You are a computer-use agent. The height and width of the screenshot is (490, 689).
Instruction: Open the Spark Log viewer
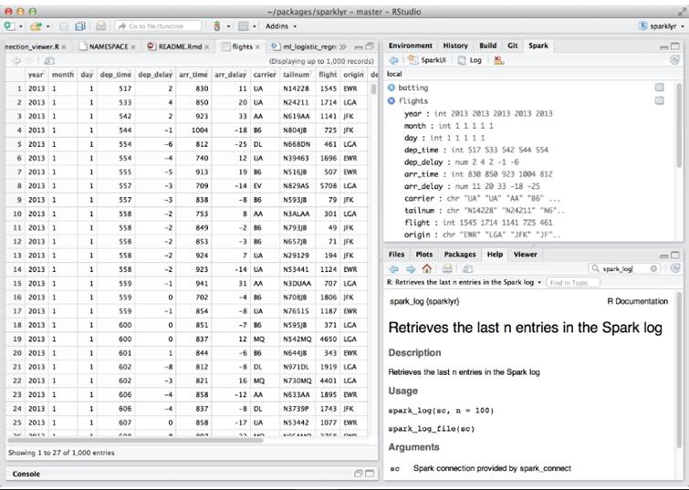(x=471, y=59)
